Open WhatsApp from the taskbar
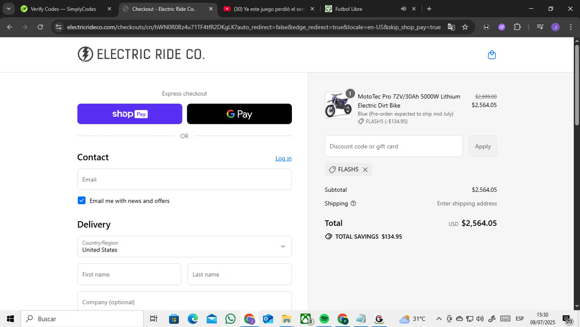Viewport: 580px width, 327px height. click(230, 319)
